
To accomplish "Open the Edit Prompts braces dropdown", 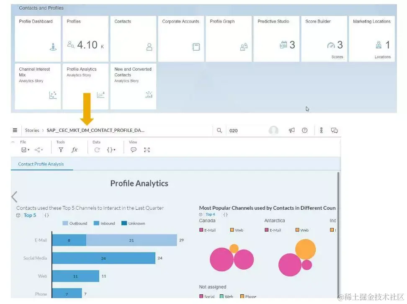I will tap(111, 150).
